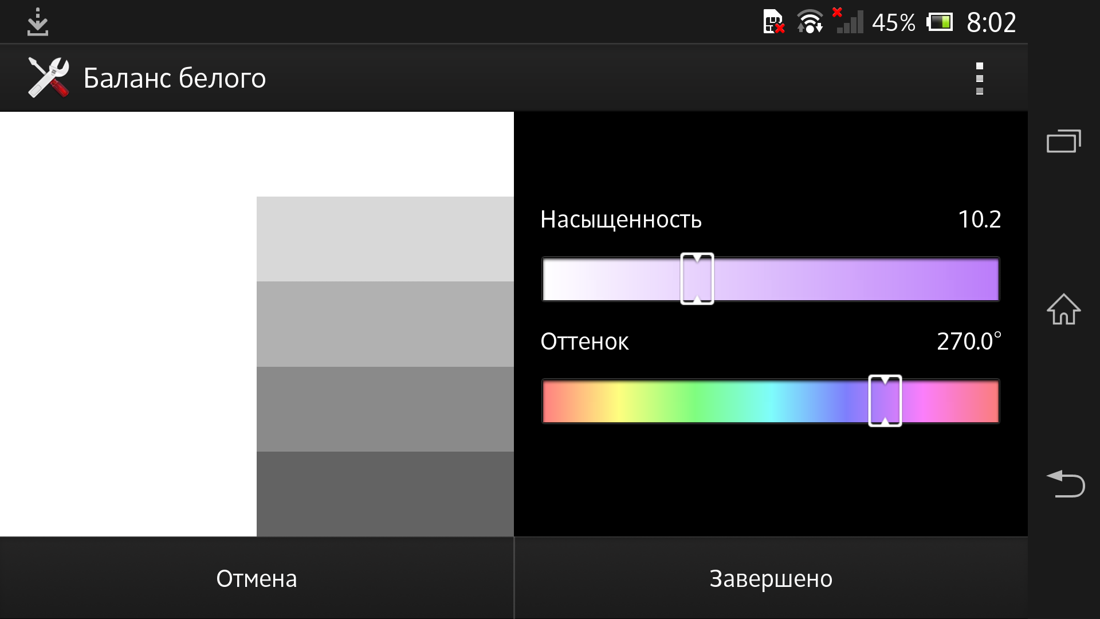Click the Завершено button
1100x619 pixels.
771,578
